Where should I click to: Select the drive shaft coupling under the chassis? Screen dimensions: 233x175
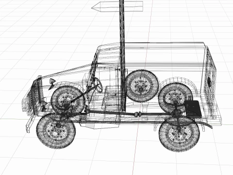[x=138, y=114]
